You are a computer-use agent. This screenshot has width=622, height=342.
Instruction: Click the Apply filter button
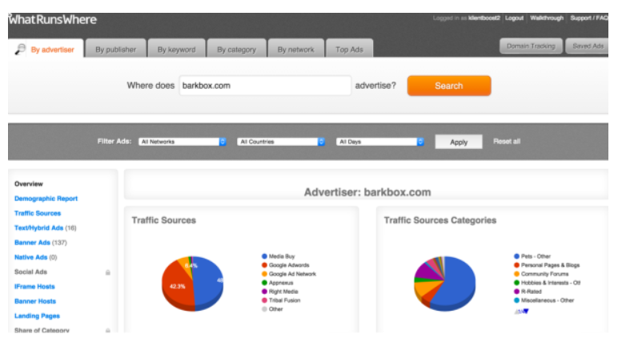pos(459,142)
